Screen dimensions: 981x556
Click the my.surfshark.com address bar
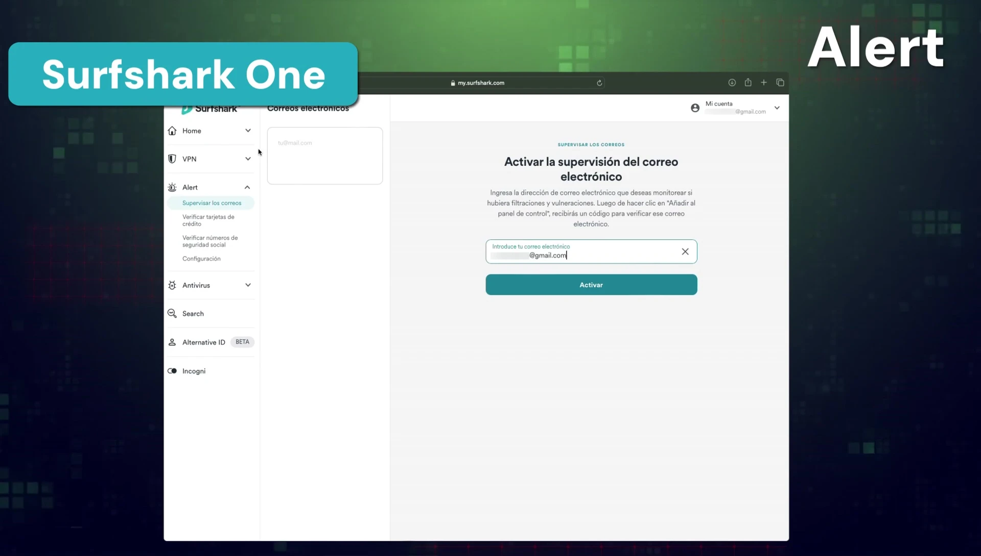click(481, 83)
